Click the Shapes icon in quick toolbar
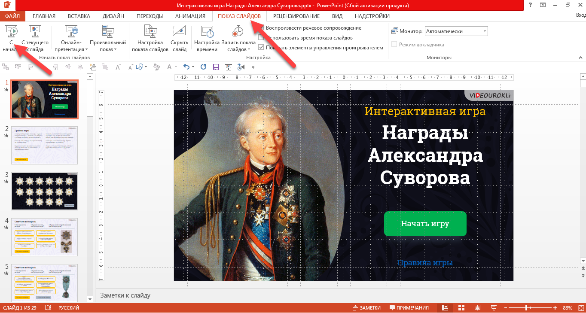This screenshot has height=313, width=586. pyautogui.click(x=139, y=67)
